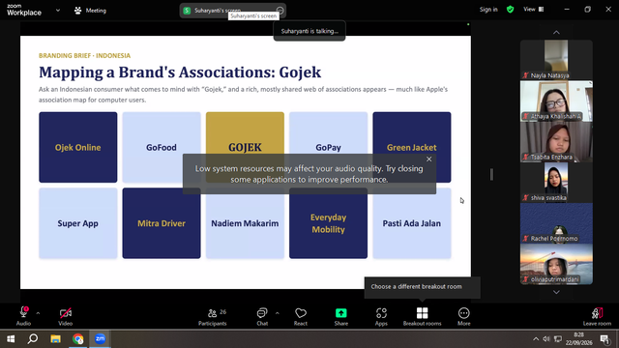This screenshot has width=619, height=348.
Task: Select Rachel Poernomo video thumbnail
Action: 556,223
